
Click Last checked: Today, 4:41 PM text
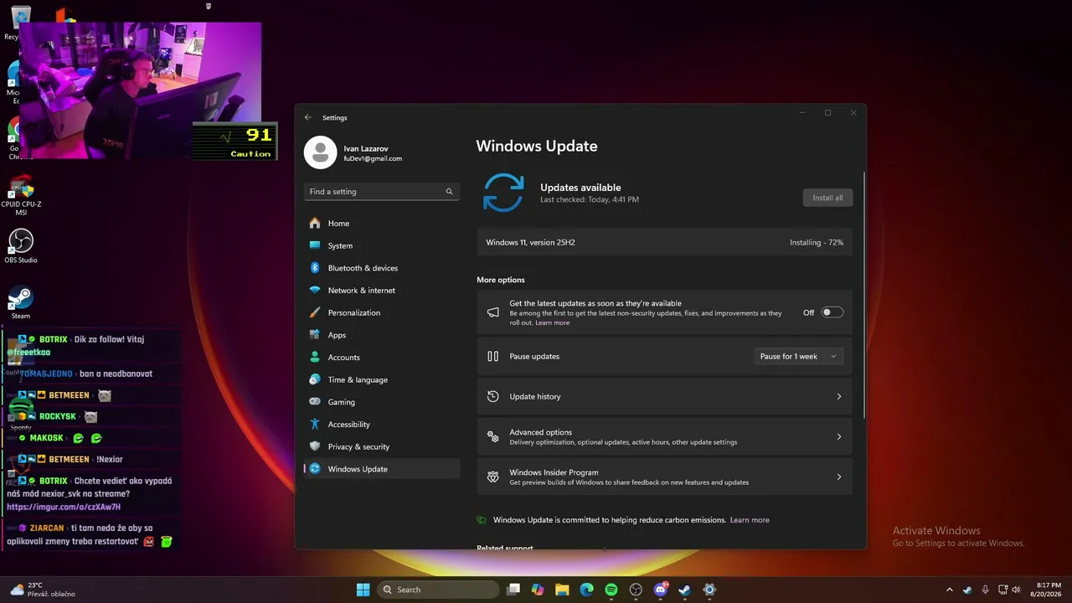click(x=590, y=200)
